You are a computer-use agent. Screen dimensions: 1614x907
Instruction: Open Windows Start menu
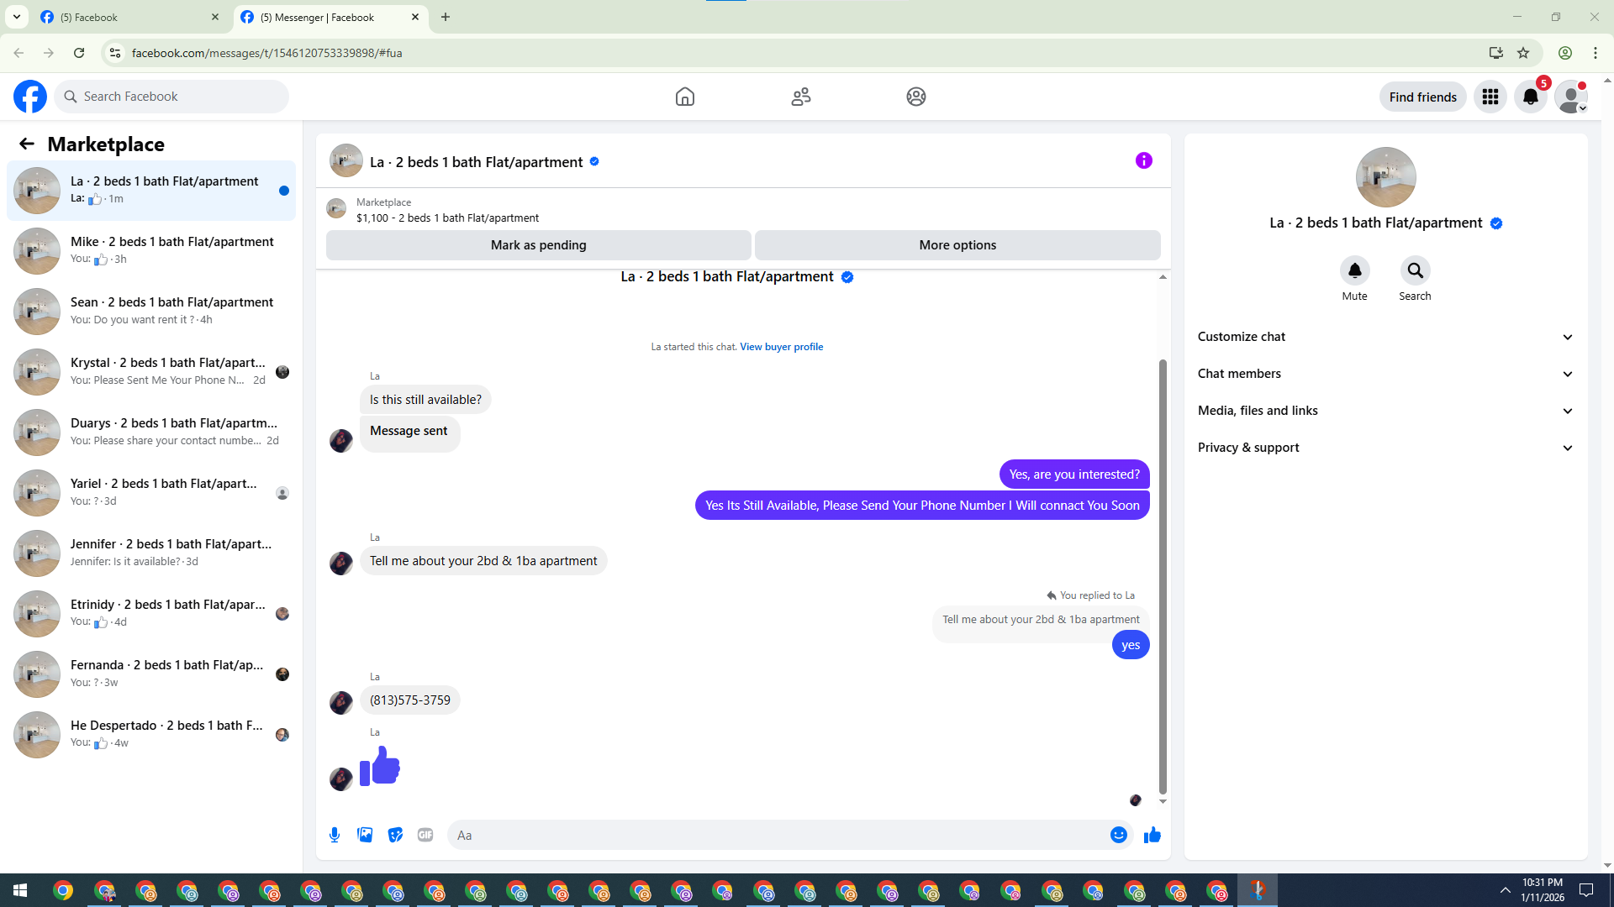point(20,890)
